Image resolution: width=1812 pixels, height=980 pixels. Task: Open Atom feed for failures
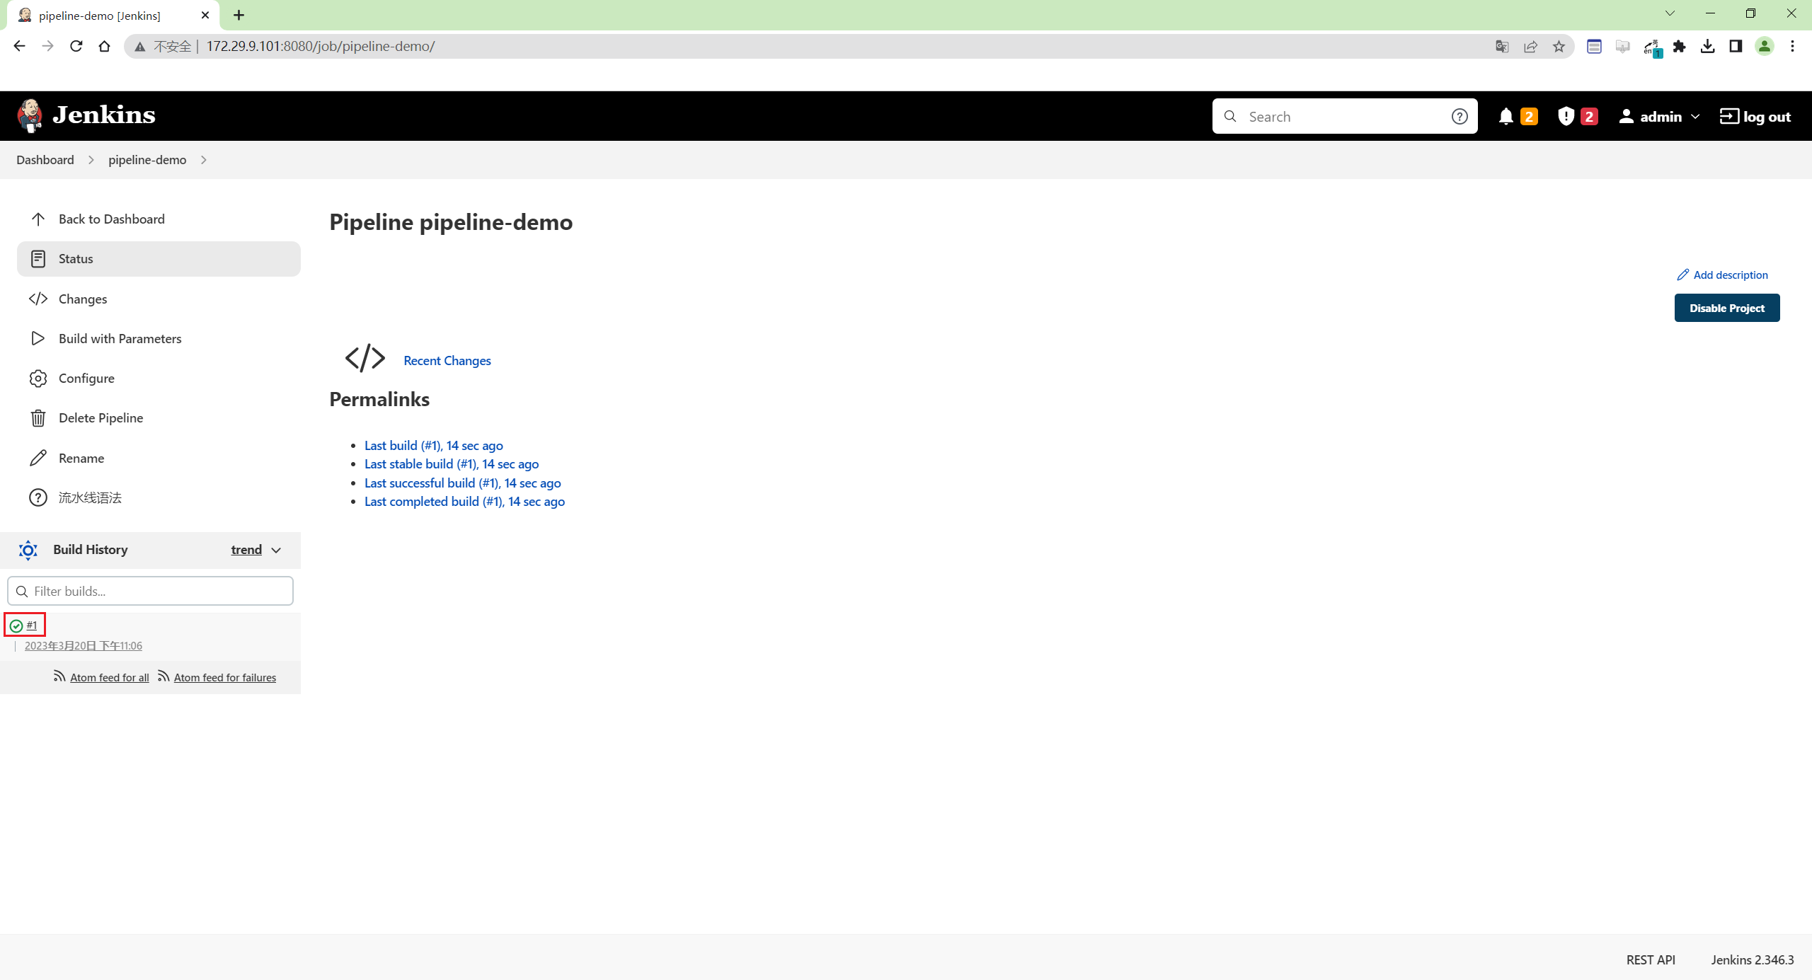tap(225, 677)
